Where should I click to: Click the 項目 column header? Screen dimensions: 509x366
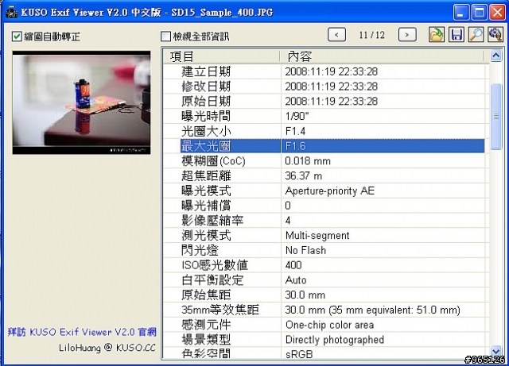(x=221, y=56)
